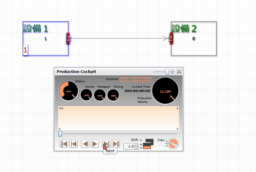The image size is (256, 172).
Task: Collapse Production Cockpit with up-arrow button
Action: [x=172, y=72]
